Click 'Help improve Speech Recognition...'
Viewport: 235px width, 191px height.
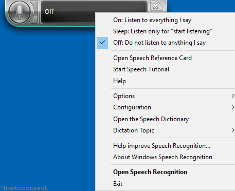165,146
